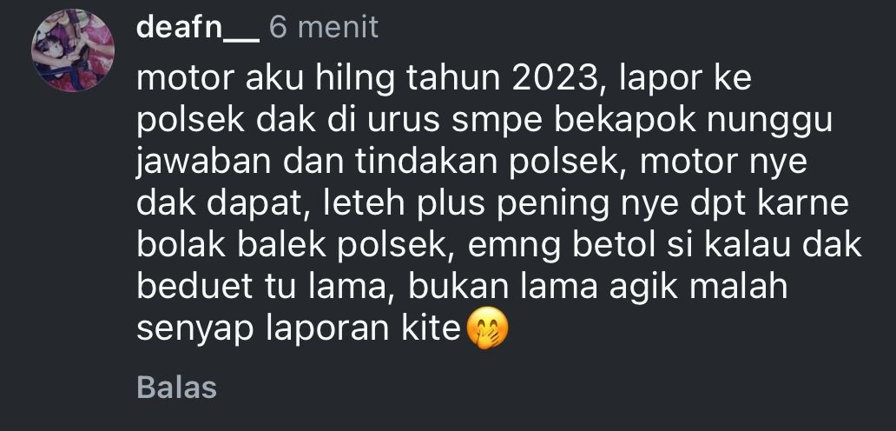Select the "6 menit" timestamp
The width and height of the screenshot is (896, 431).
pos(324,28)
